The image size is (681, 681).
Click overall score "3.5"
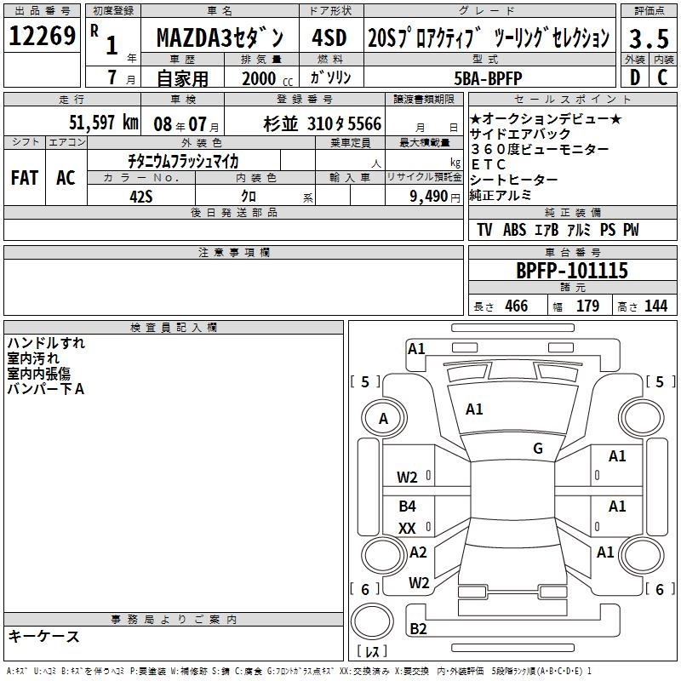tap(649, 38)
